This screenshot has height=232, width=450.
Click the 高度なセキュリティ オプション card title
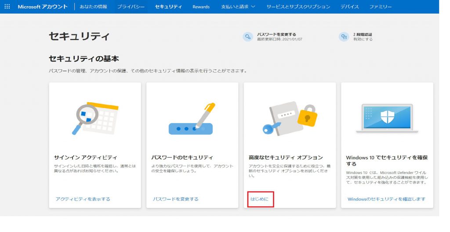[286, 157]
